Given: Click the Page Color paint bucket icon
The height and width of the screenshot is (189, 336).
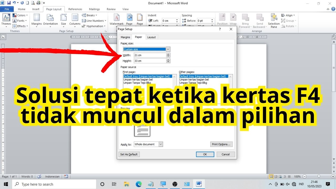Looking at the screenshot, I should 129,18.
